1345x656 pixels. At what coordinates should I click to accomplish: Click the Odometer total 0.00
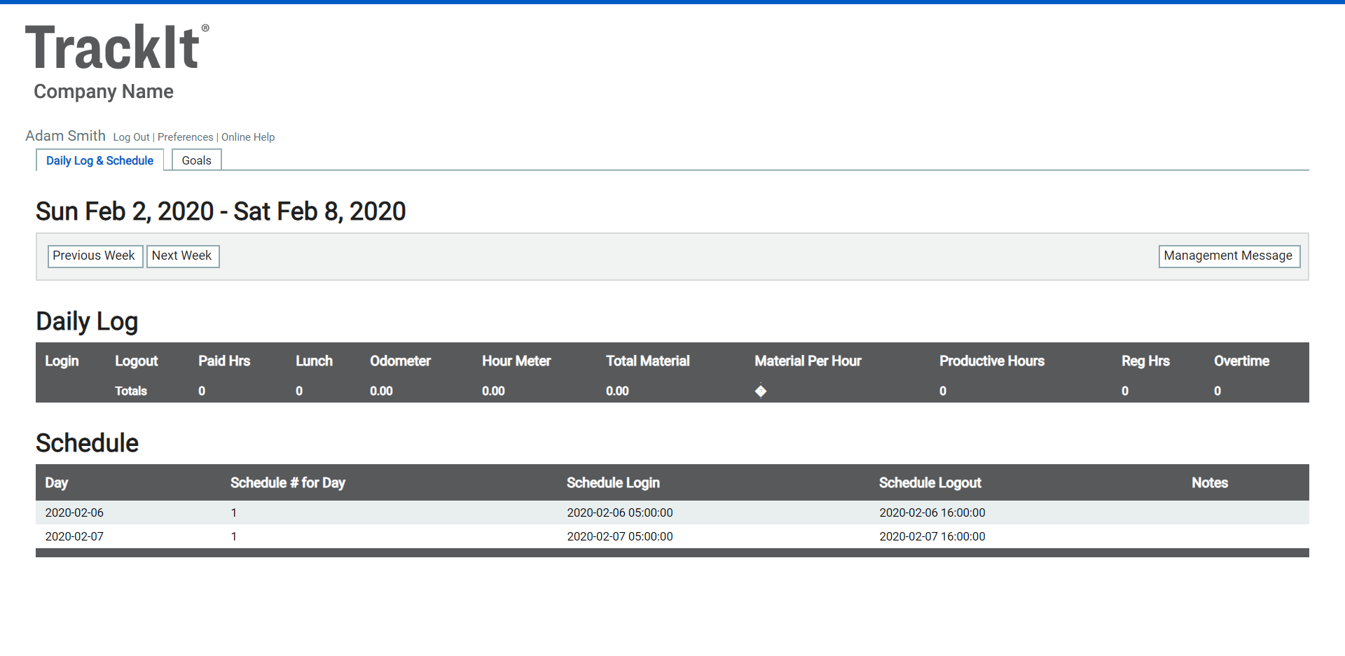tap(381, 391)
